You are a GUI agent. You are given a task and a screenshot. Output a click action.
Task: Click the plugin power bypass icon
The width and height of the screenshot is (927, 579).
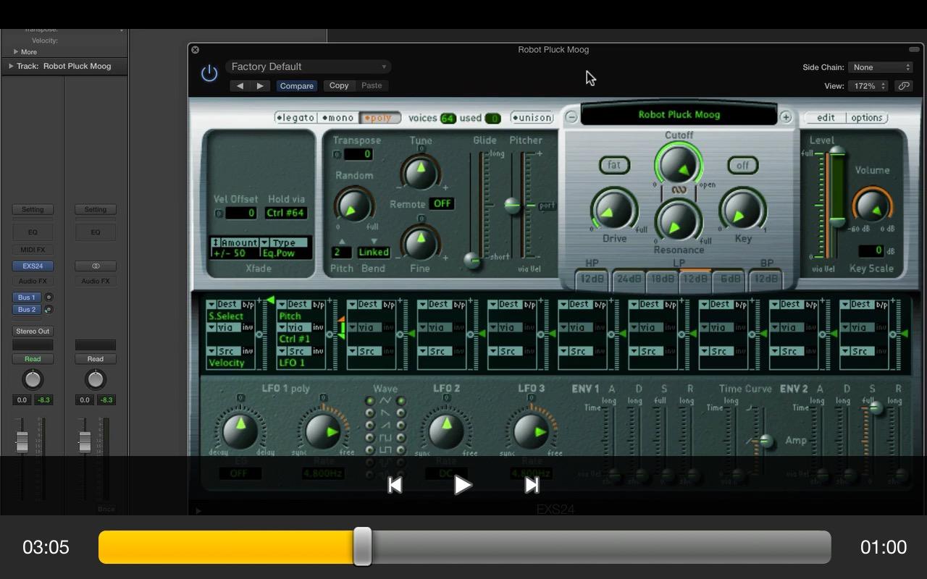pyautogui.click(x=209, y=73)
